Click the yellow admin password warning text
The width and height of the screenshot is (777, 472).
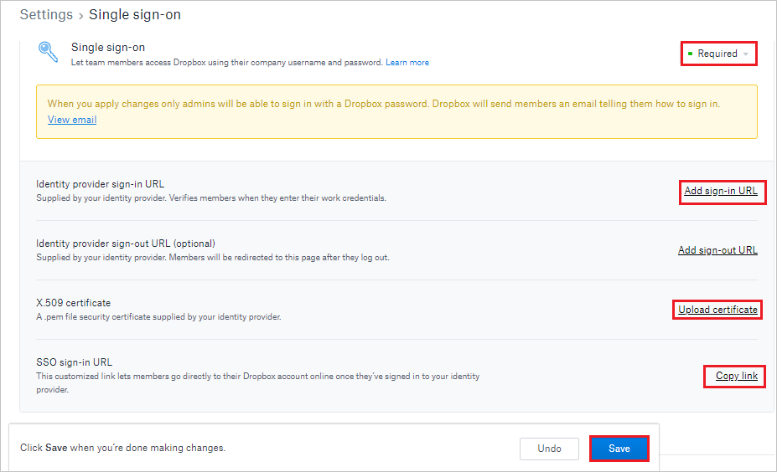click(x=384, y=104)
